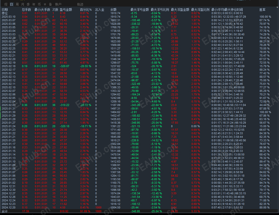Select the 1000 deposit in the 2024.12.20 row
Screen dimensions: 279x215
(98, 207)
